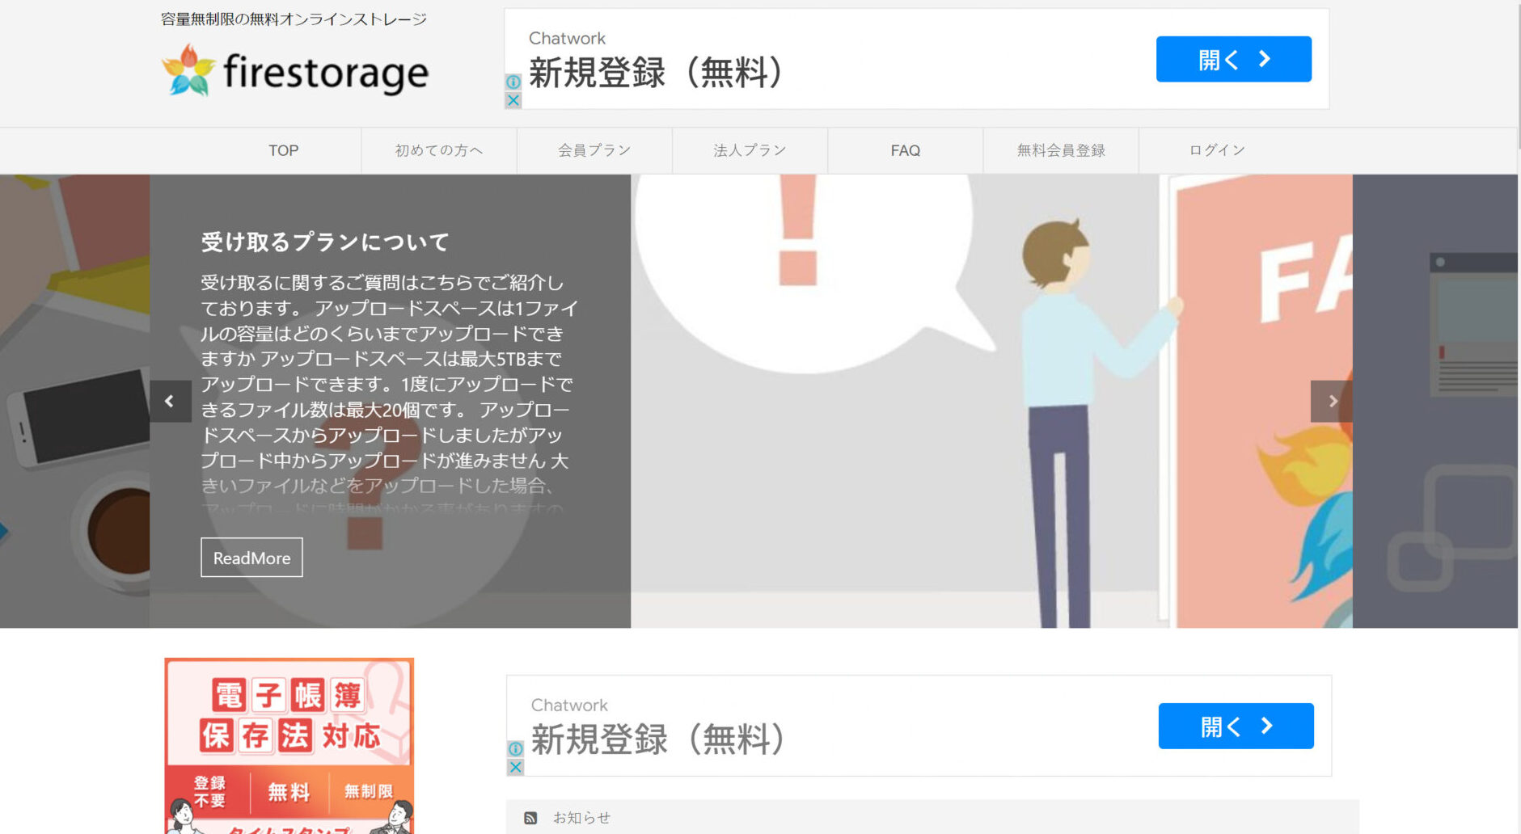Open the 初めての方へ navigation item
The image size is (1521, 834).
point(437,150)
